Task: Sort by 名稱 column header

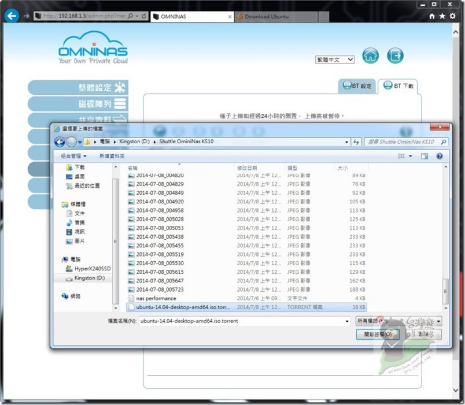Action: click(x=180, y=168)
